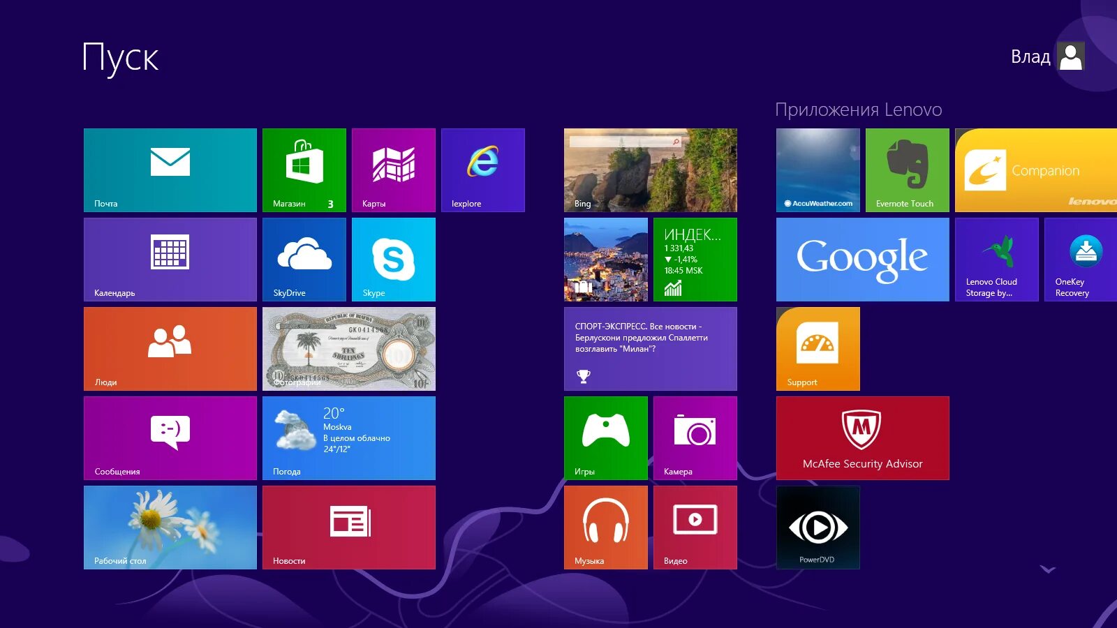The image size is (1117, 628).
Task: Open the Фотографии photos tile
Action: click(x=349, y=349)
